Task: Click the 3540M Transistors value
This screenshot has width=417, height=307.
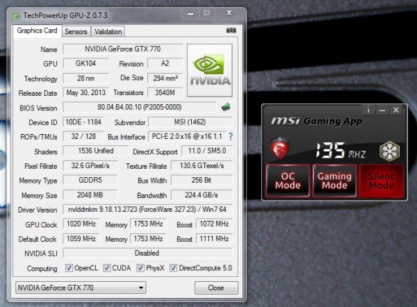Action: pos(165,92)
